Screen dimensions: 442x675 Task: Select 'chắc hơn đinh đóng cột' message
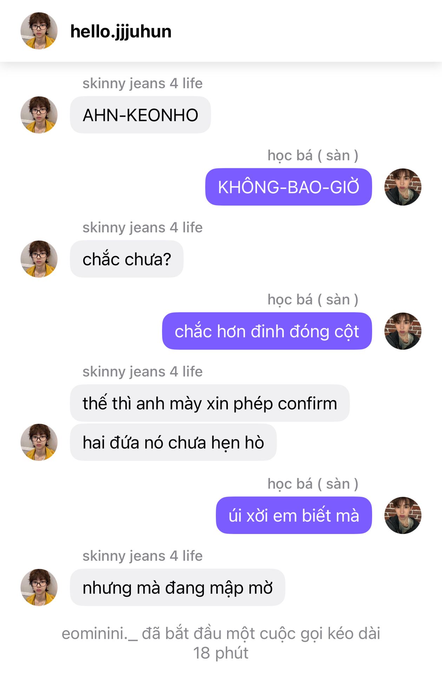coord(267,331)
